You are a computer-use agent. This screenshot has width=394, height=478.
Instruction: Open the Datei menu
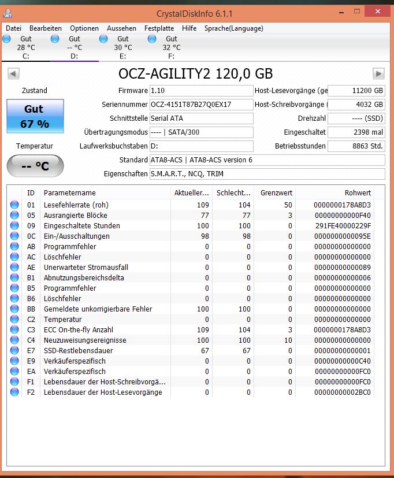[13, 28]
